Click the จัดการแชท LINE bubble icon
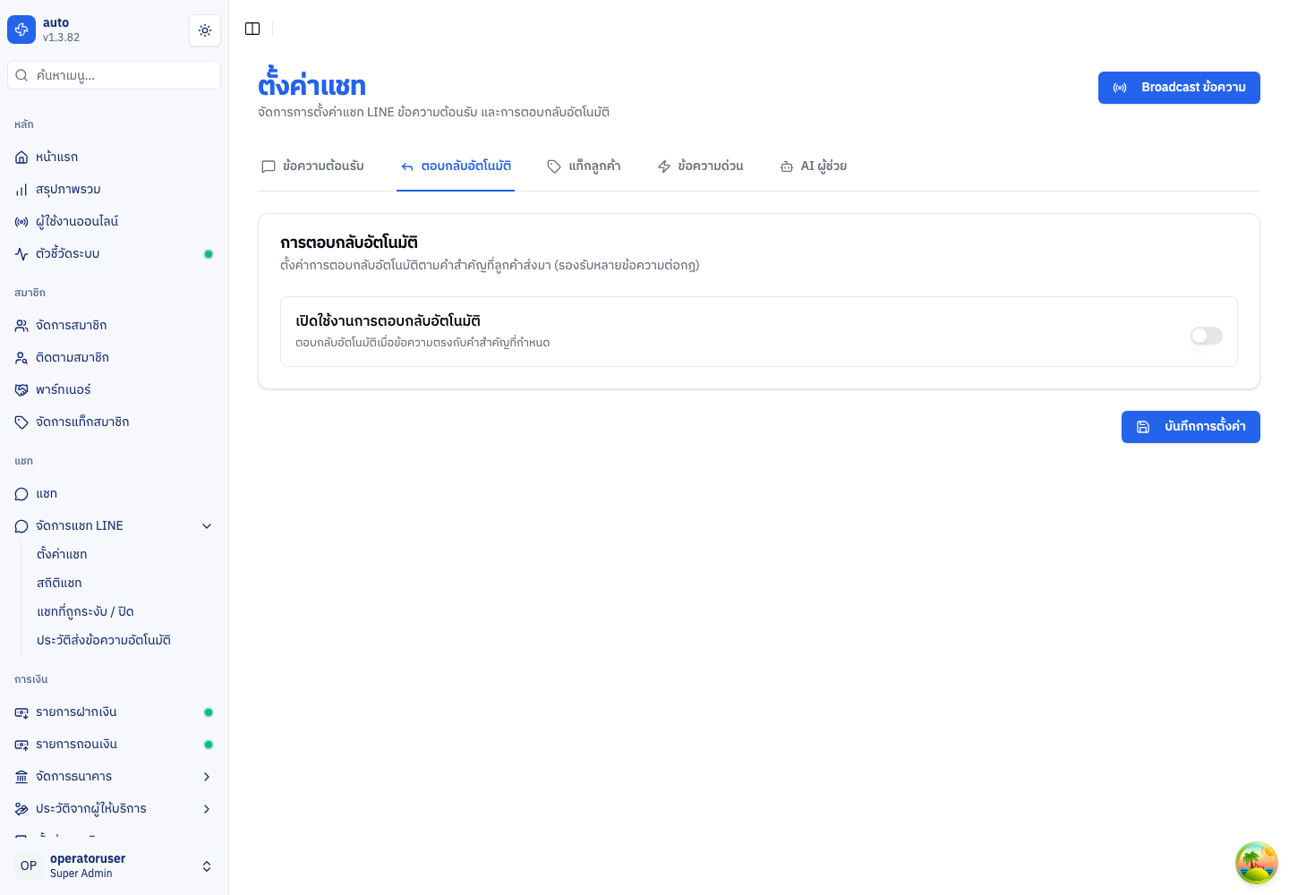This screenshot has height=895, width=1289. pyautogui.click(x=21, y=526)
